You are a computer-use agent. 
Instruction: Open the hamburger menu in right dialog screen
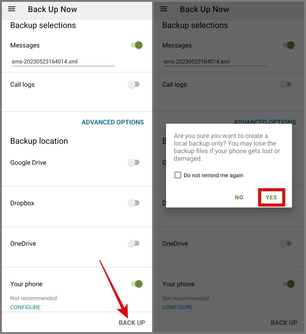coord(164,9)
